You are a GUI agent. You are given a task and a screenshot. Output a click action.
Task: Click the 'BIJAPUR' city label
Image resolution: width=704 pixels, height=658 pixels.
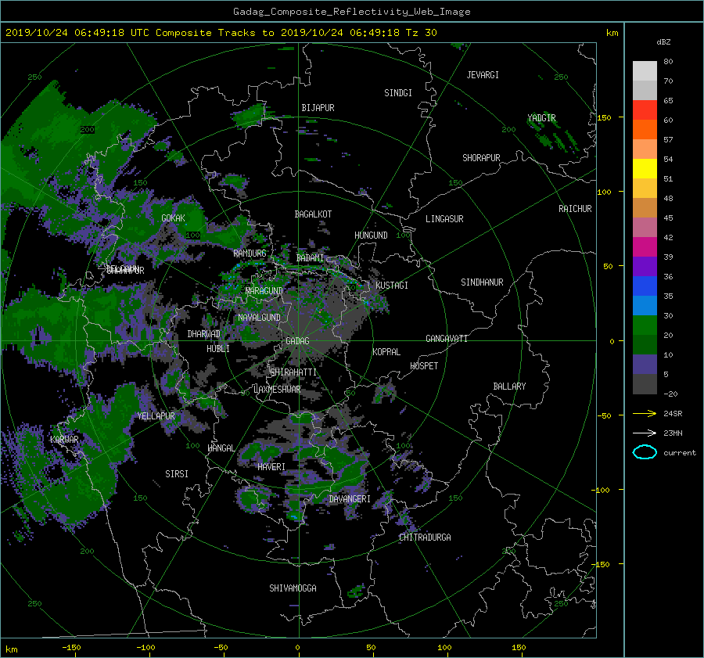click(318, 108)
